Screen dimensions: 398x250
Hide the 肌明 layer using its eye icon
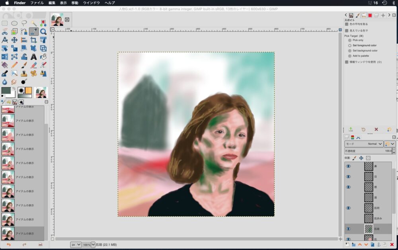point(349,208)
